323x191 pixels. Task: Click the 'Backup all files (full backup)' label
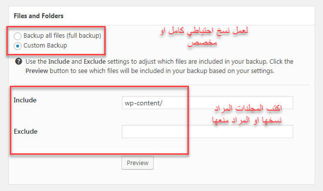(x=62, y=36)
